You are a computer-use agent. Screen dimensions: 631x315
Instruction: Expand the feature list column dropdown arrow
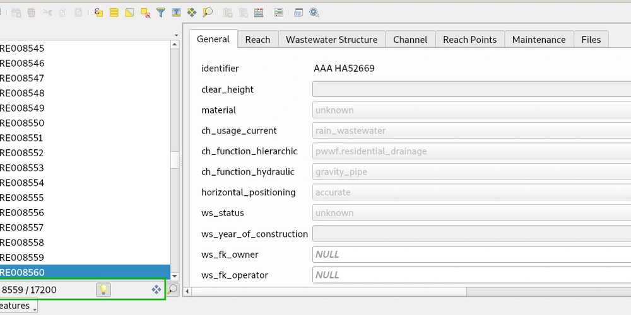click(x=176, y=35)
